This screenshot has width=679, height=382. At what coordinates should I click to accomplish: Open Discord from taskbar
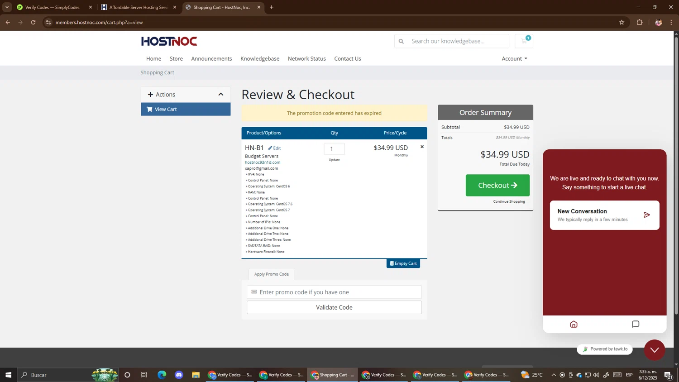point(179,375)
